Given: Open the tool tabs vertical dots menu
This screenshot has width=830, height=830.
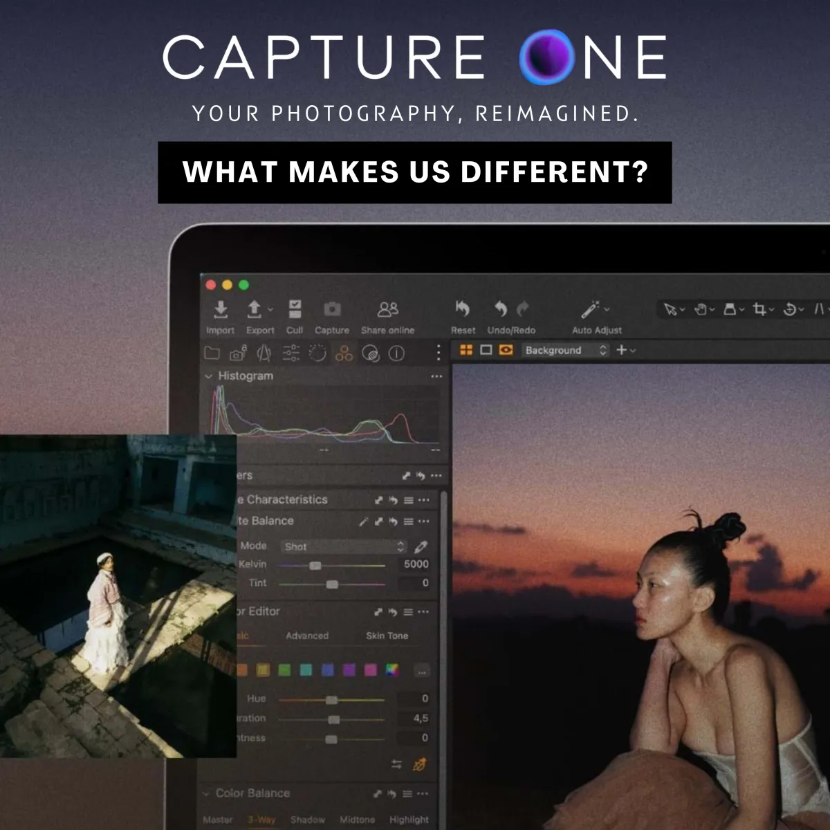Looking at the screenshot, I should [x=438, y=353].
